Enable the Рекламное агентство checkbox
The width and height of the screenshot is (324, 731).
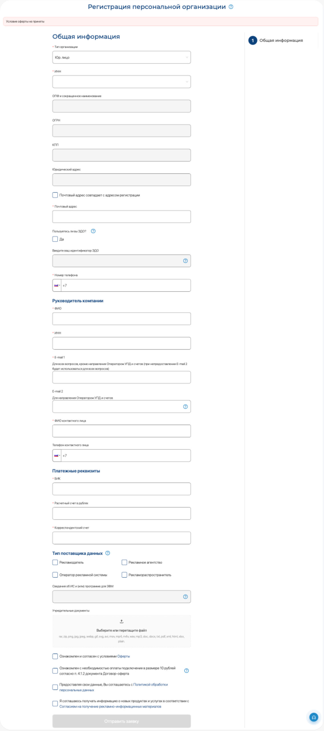(x=124, y=562)
